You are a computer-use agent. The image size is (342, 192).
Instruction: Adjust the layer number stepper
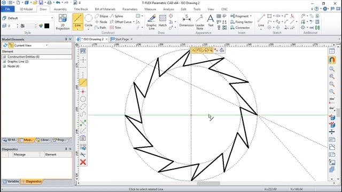[x=18, y=26]
